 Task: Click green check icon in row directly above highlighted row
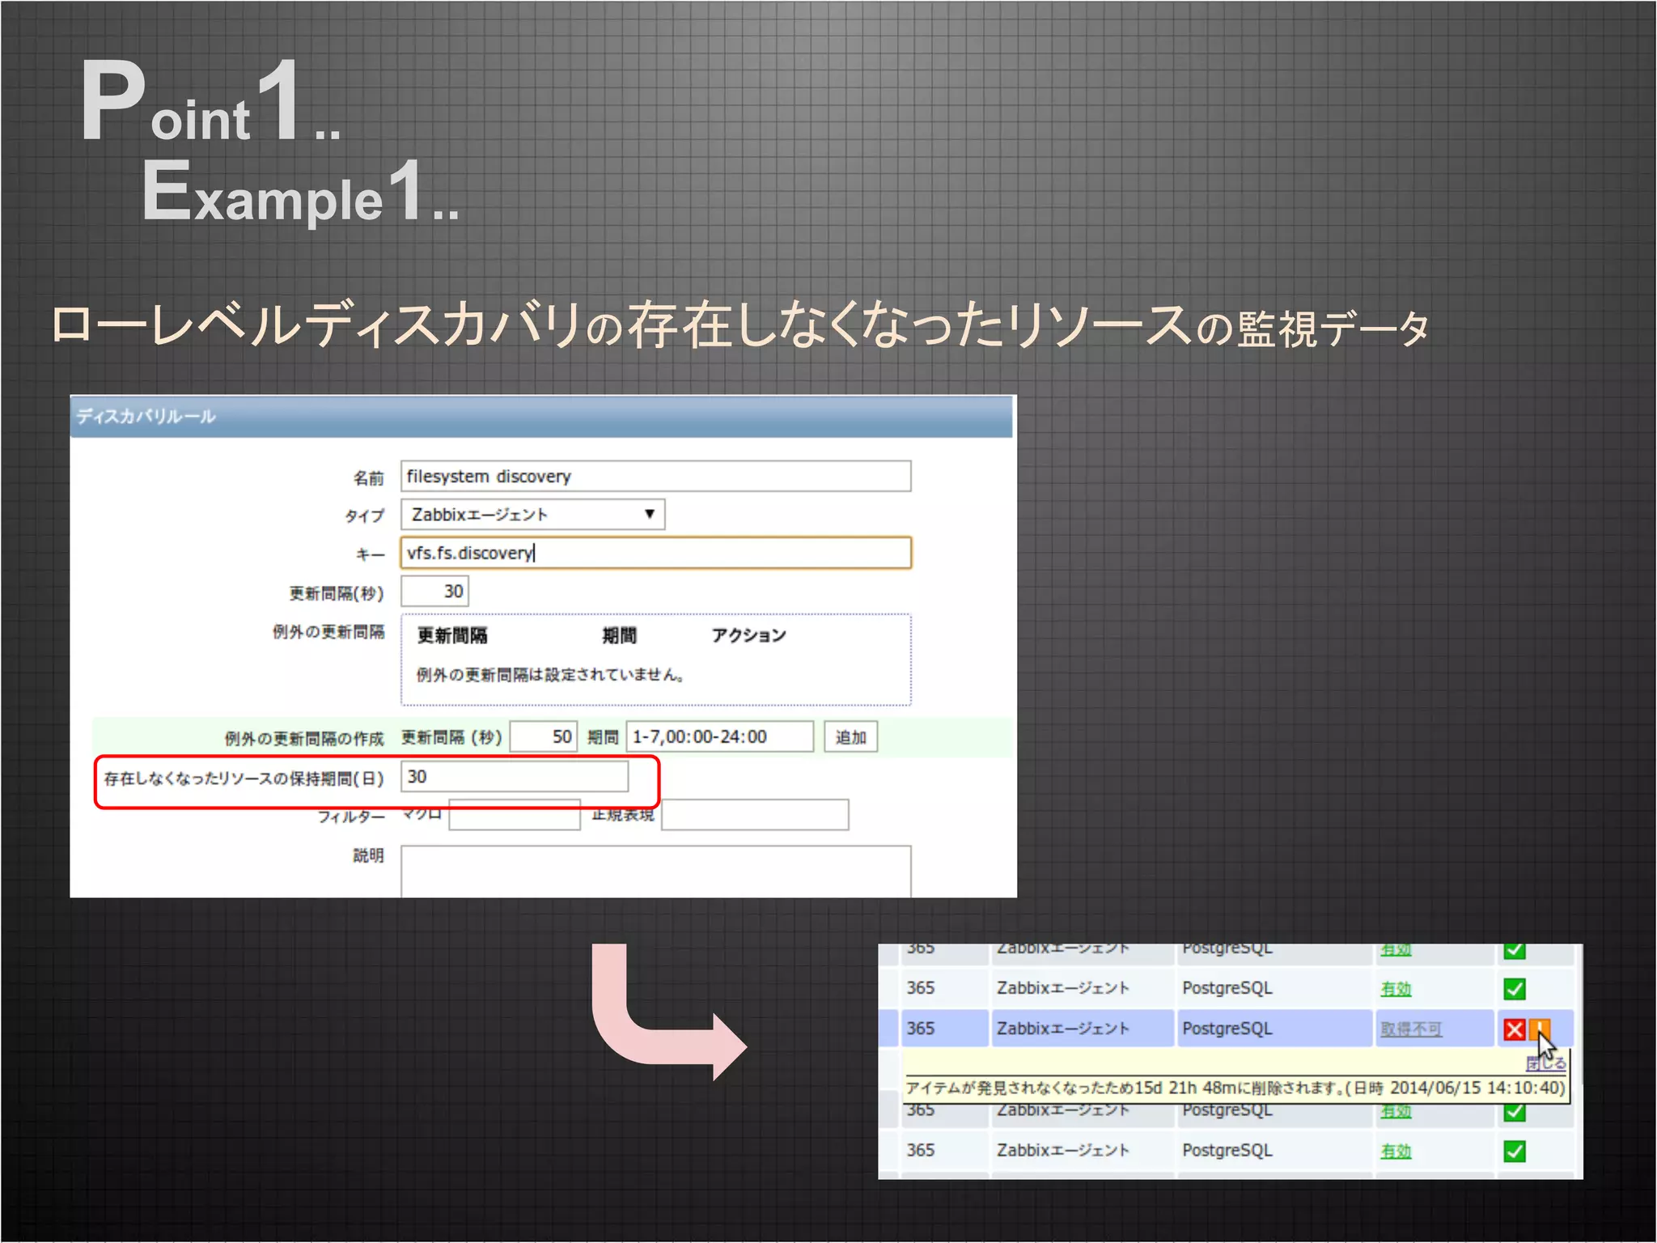1514,989
